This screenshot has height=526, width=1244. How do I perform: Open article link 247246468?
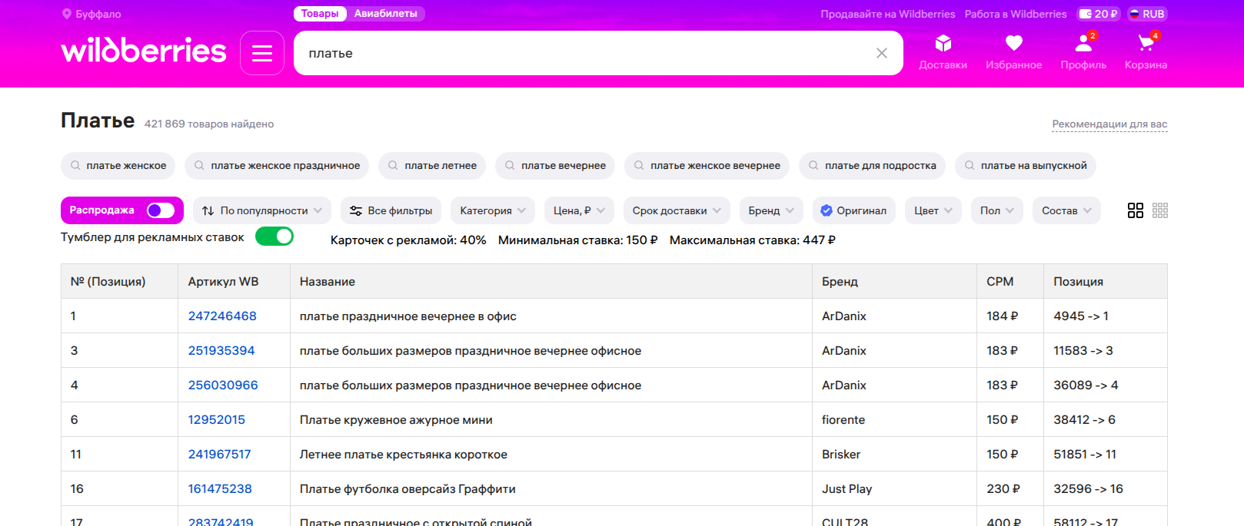(x=222, y=316)
